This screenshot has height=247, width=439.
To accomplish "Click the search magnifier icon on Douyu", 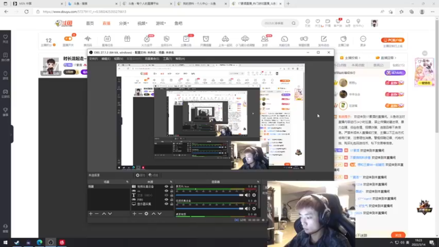I will pos(294,23).
